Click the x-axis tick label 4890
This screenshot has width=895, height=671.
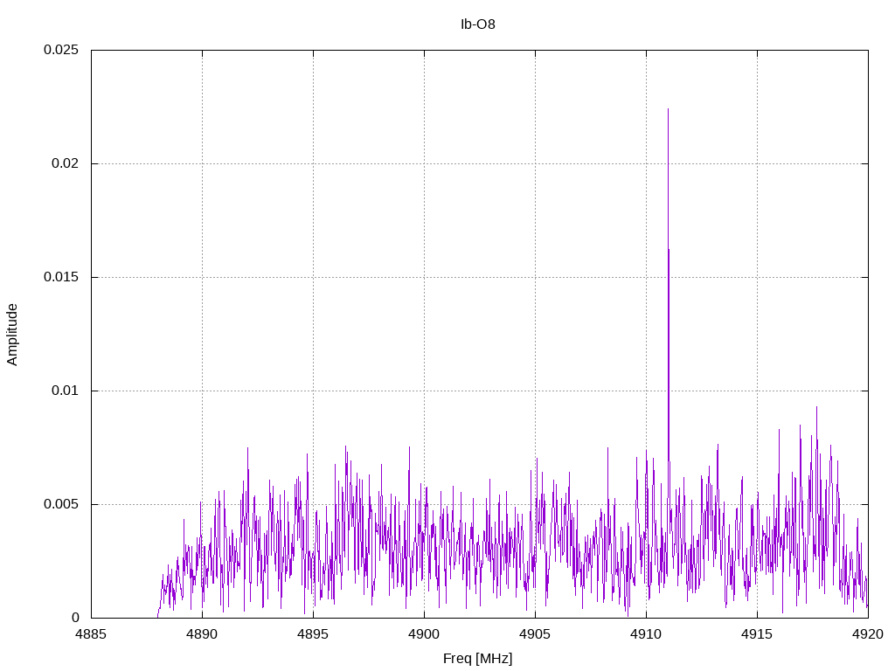[x=202, y=634]
